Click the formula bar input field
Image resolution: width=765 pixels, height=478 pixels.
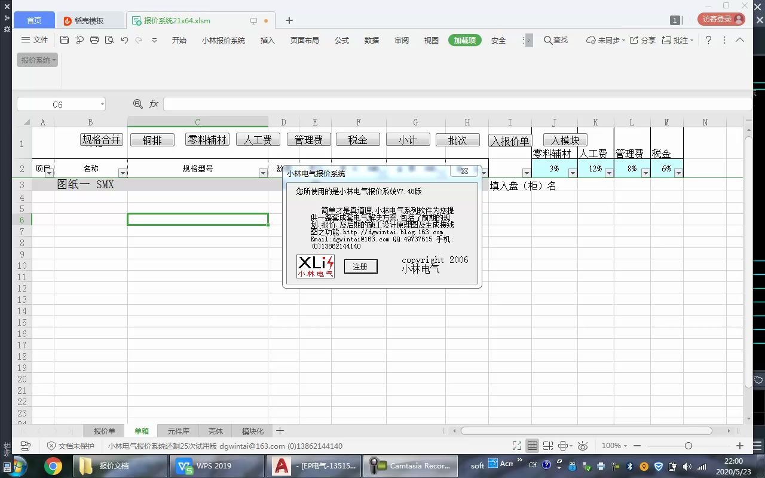point(457,104)
